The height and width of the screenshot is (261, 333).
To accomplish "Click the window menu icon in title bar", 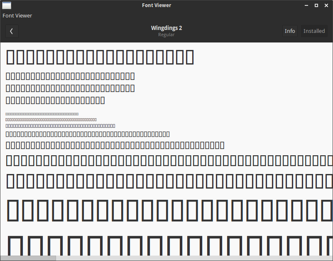I will [x=7, y=5].
